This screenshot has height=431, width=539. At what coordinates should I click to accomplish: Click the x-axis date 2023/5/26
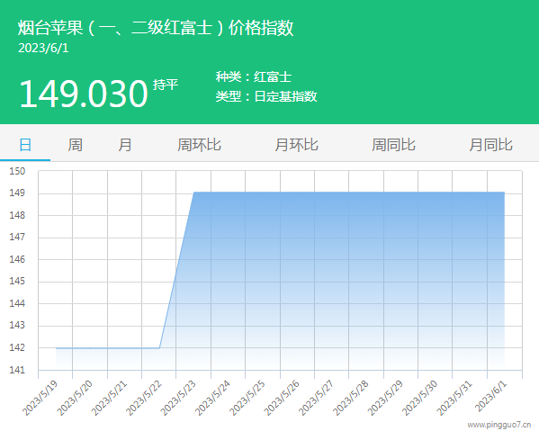pos(282,399)
